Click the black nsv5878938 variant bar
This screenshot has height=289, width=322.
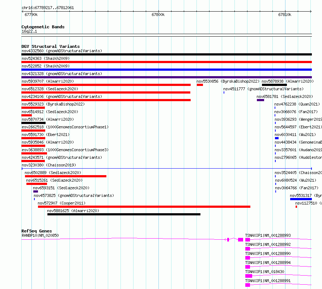[274, 85]
